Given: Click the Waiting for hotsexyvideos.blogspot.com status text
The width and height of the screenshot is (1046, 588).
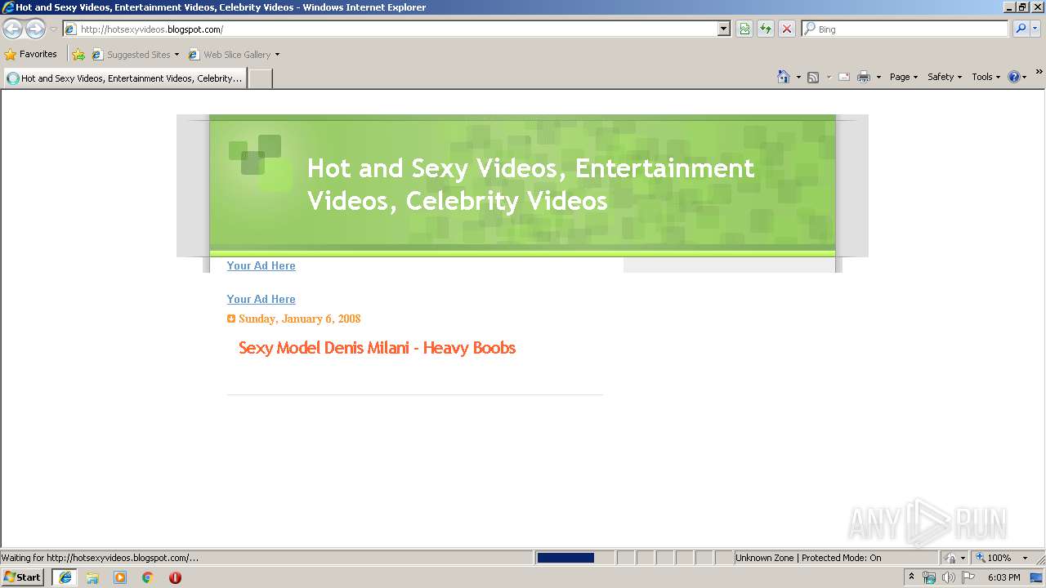Looking at the screenshot, I should click(x=100, y=558).
